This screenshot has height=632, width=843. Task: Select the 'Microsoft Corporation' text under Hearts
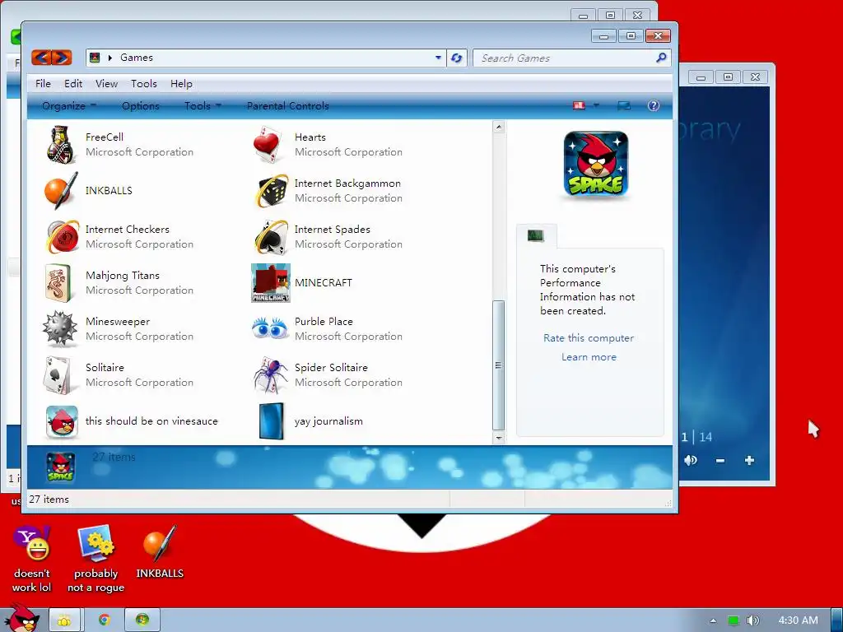pos(348,152)
